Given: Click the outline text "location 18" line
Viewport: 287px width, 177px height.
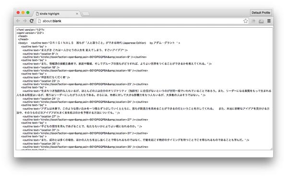Looking at the screenshot, I should [41, 67].
